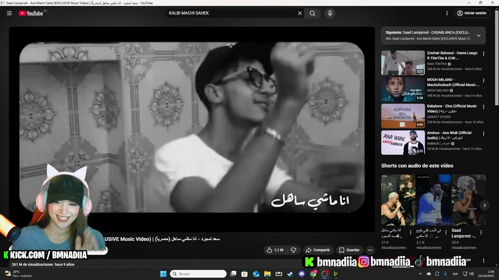Open options for the 21 K views short

point(411,232)
